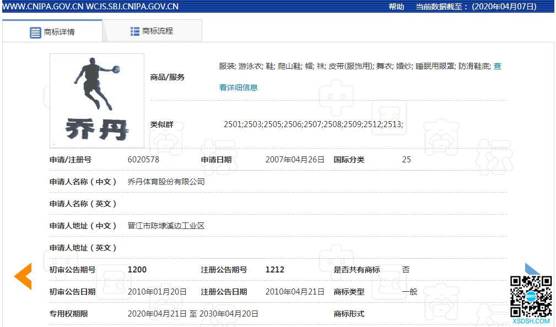Click the 申请人名称（英文） label

coord(83,204)
